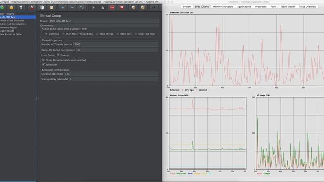Click the Input legend label under IO chart
Screen dimensions: 324x182
259,174
